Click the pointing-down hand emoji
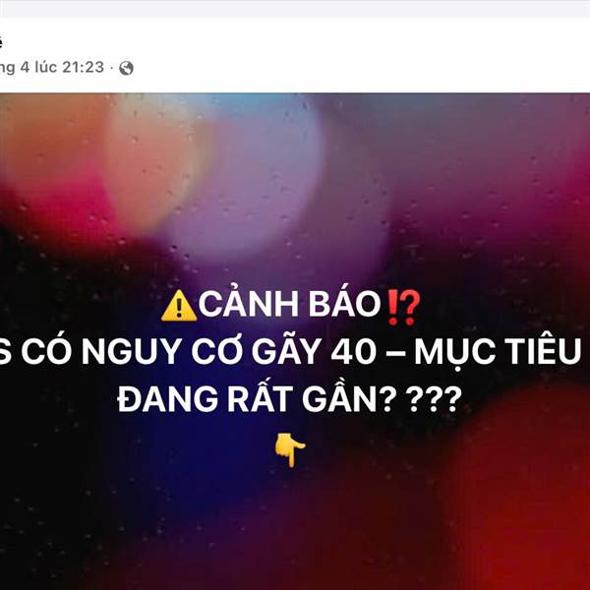Viewport: 590px width, 590px height. tap(290, 449)
